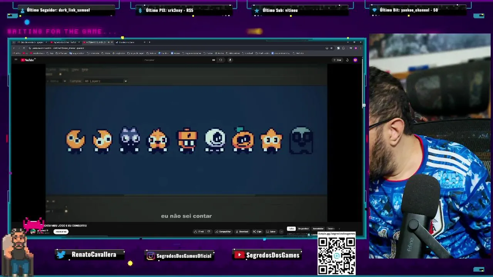
Task: Reload the page in the browser
Action: [23, 48]
